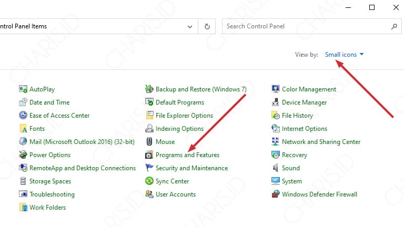Open the Work Folders link

click(x=48, y=208)
